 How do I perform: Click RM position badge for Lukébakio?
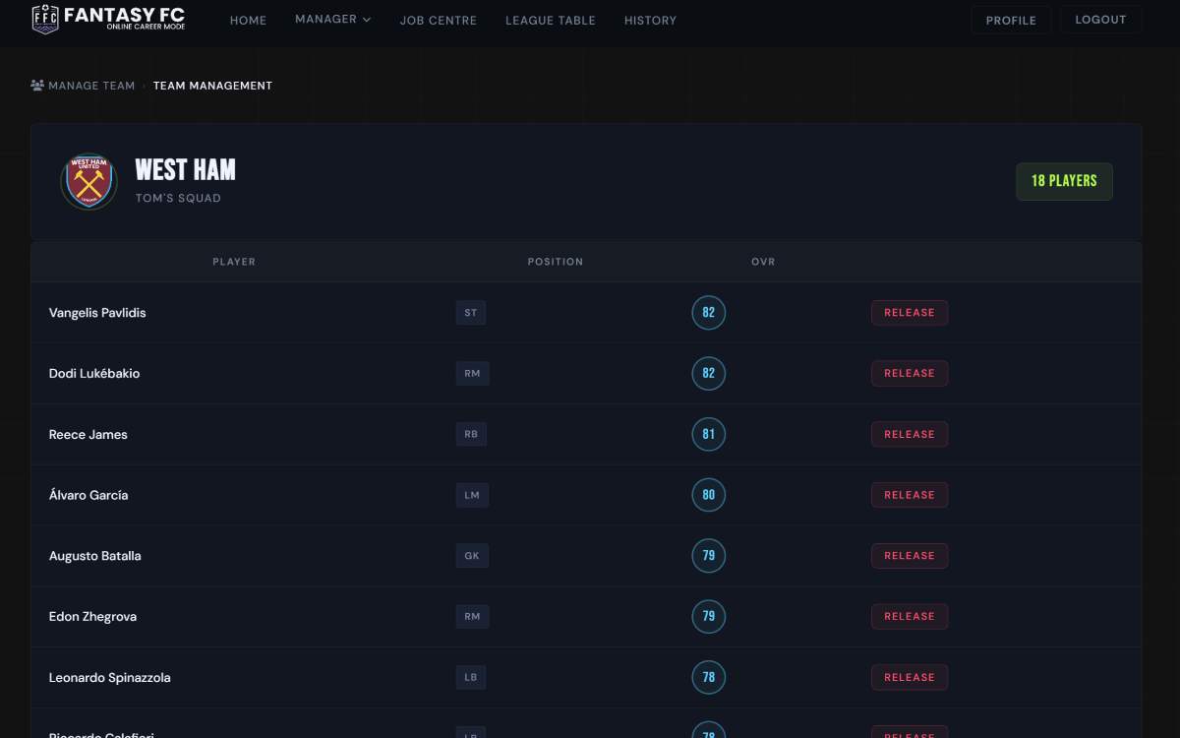coord(472,374)
